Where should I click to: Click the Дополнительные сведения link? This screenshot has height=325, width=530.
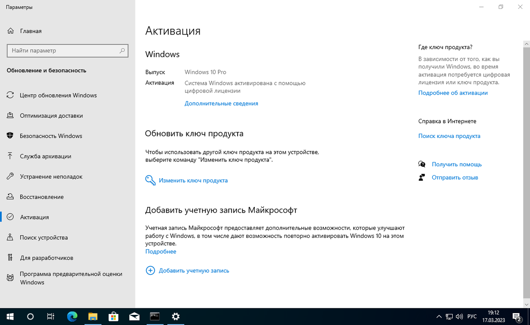[221, 103]
